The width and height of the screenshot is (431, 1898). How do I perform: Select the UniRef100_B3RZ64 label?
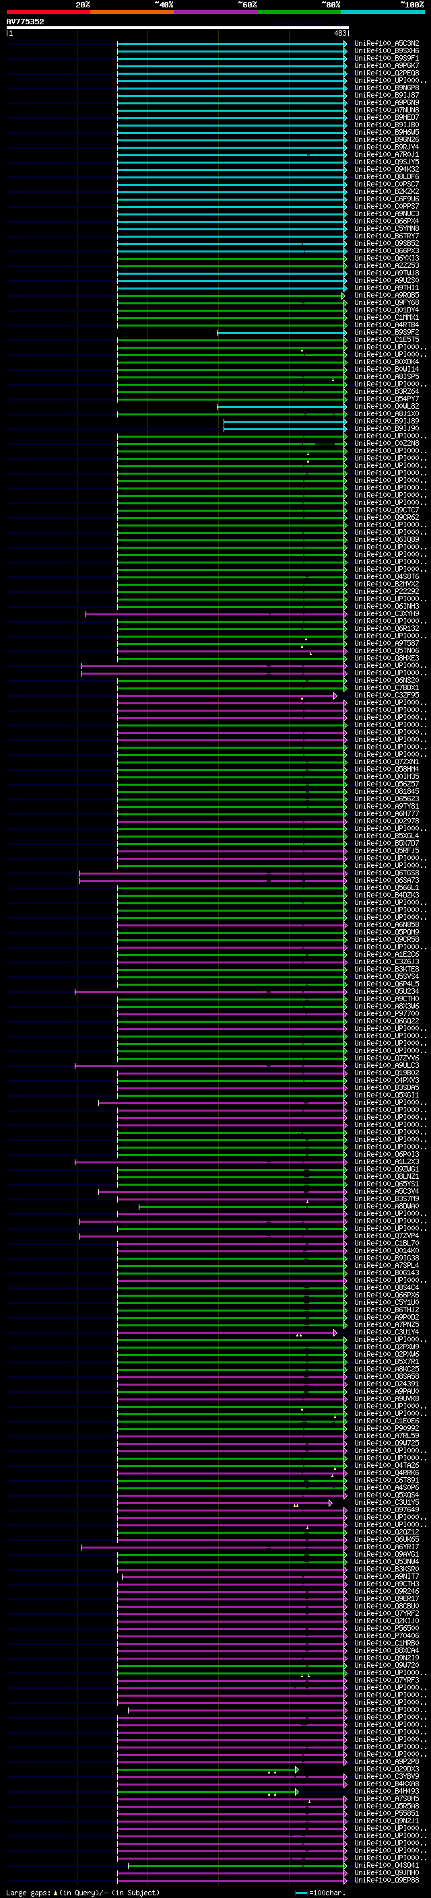387,391
